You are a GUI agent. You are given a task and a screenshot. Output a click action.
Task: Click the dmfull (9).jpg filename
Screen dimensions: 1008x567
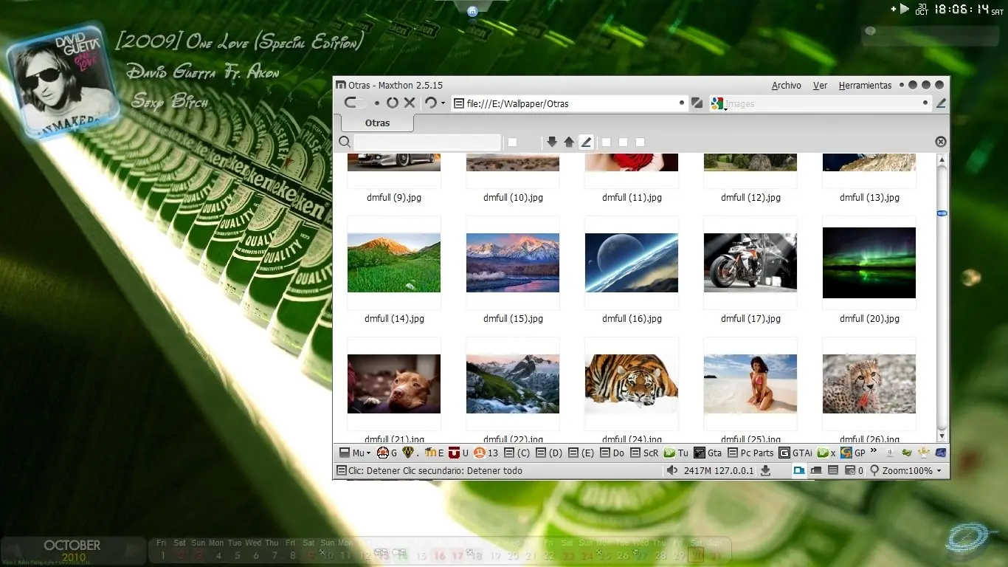[394, 198]
